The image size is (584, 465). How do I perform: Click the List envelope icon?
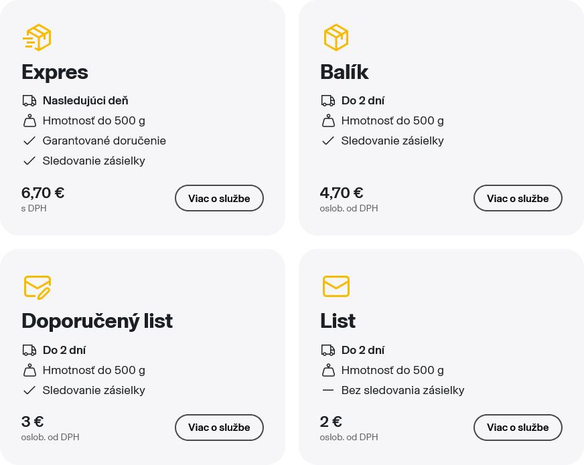(336, 286)
